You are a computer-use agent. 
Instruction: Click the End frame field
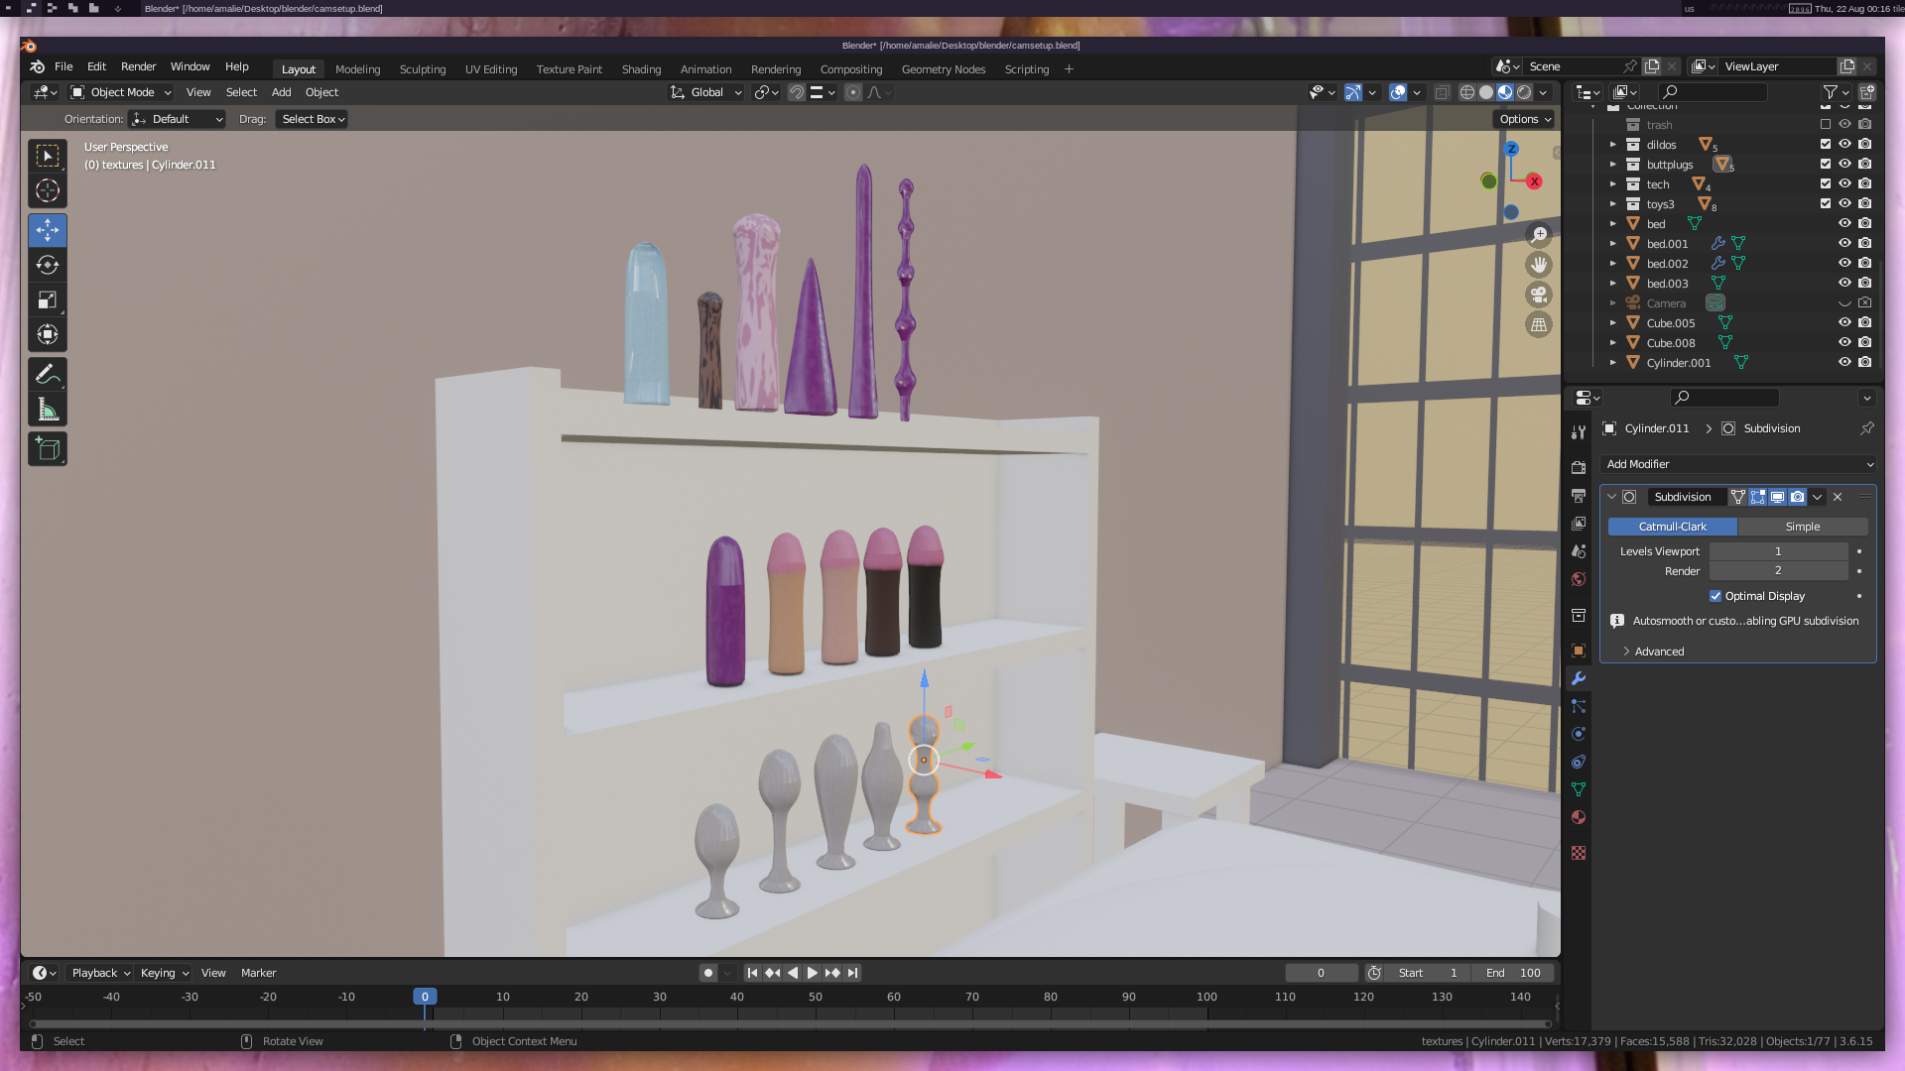(1513, 973)
